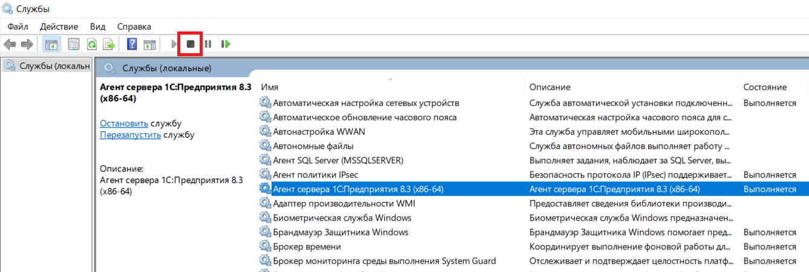Open the Файл menu
The height and width of the screenshot is (272, 809).
(x=18, y=27)
